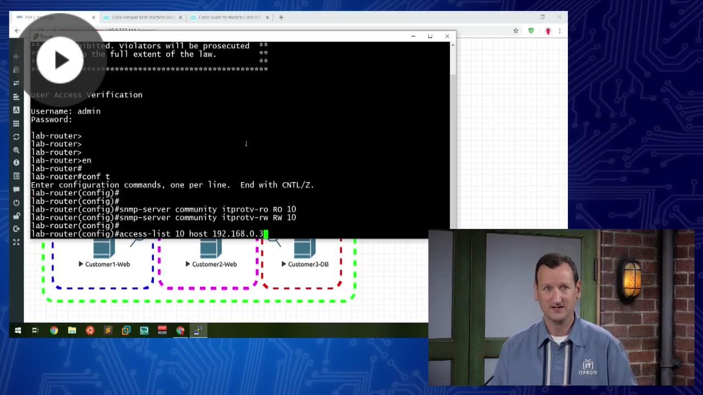Open the grid icon in left sidebar
Viewport: 703px width, 395px height.
click(x=16, y=123)
